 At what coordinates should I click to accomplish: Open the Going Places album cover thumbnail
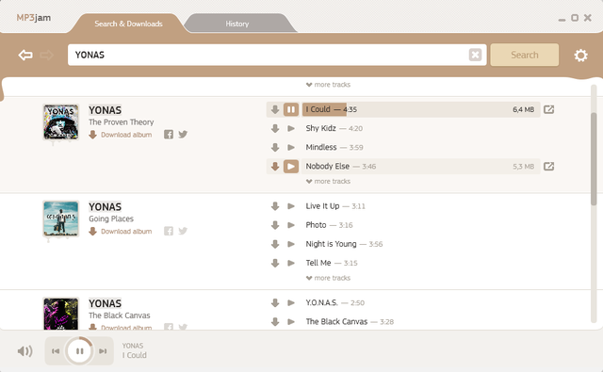60,218
